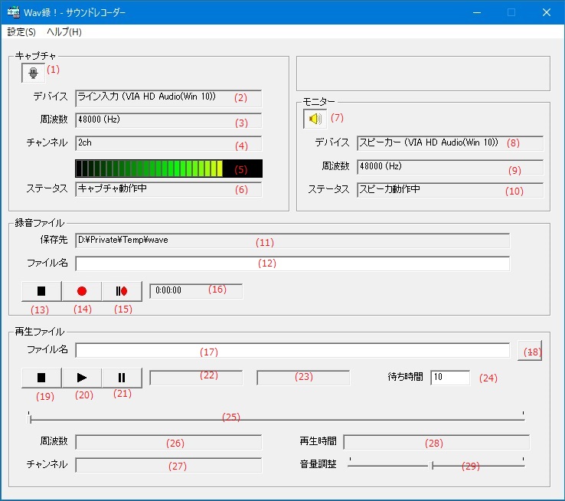Click the monitor ステータス field スピーカ動作中
The image size is (565, 501).
pyautogui.click(x=450, y=190)
